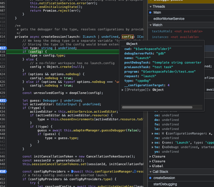
Task: Expand the 'ne' variable object
Action: coord(153,133)
